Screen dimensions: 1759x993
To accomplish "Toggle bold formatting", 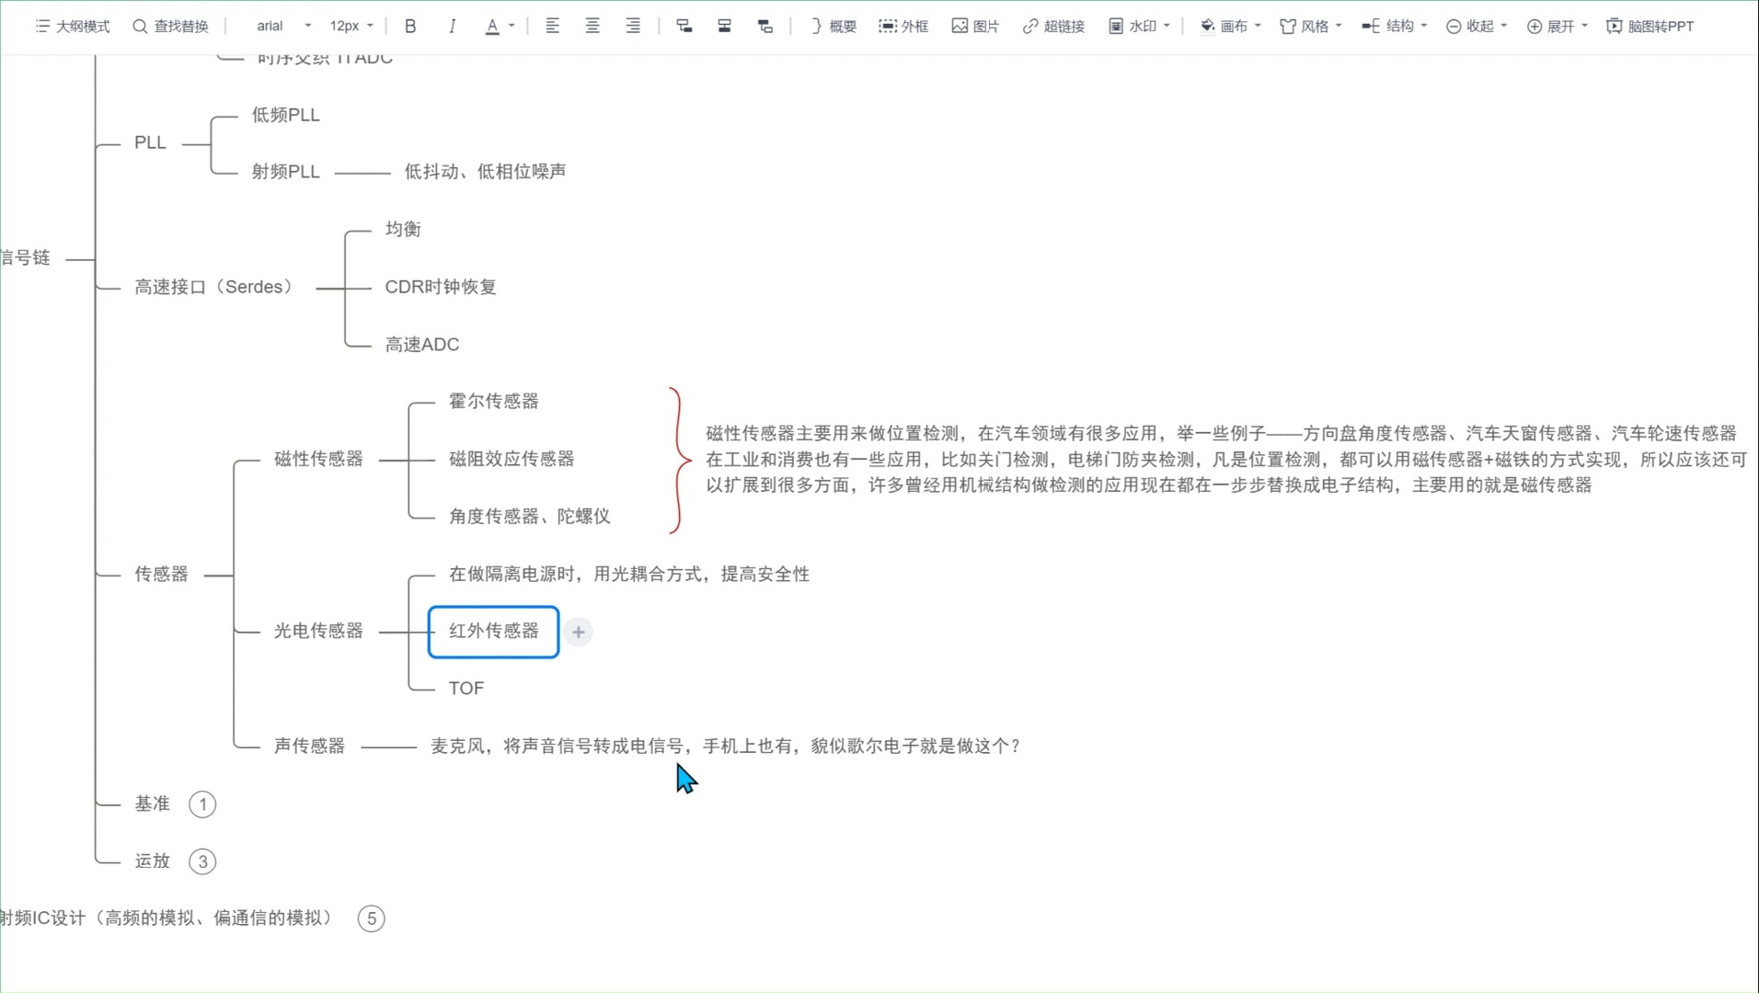I will (x=410, y=26).
